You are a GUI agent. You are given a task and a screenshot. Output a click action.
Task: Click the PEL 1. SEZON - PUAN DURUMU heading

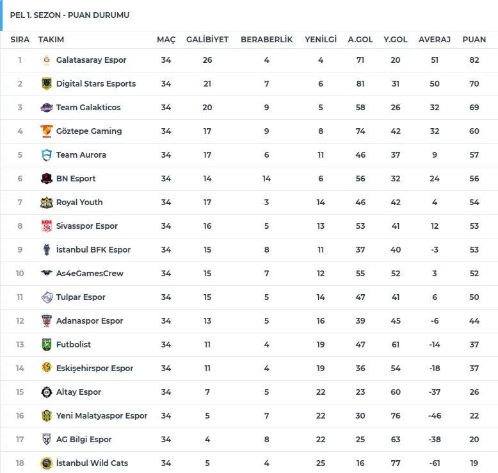coord(70,15)
